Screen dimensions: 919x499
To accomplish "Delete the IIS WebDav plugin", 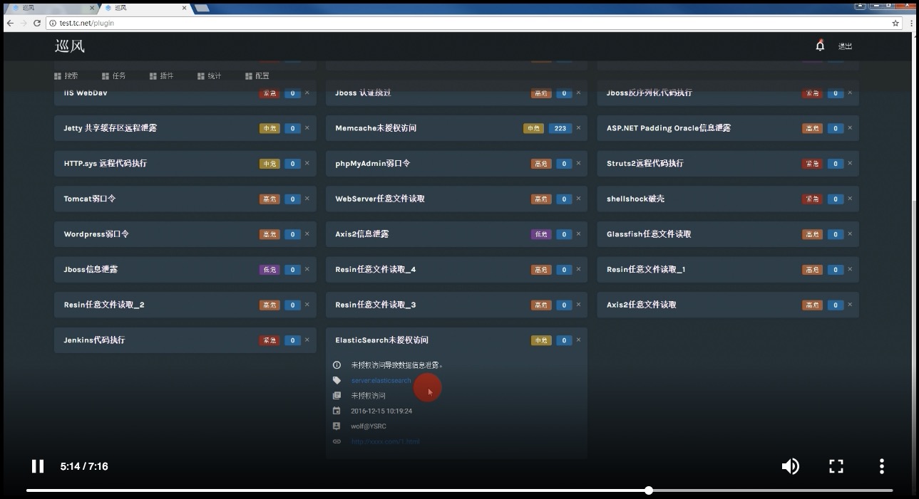I will (307, 93).
